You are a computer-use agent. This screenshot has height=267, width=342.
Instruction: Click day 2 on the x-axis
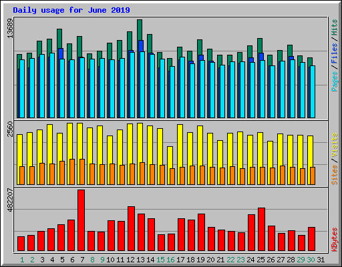[32, 260]
